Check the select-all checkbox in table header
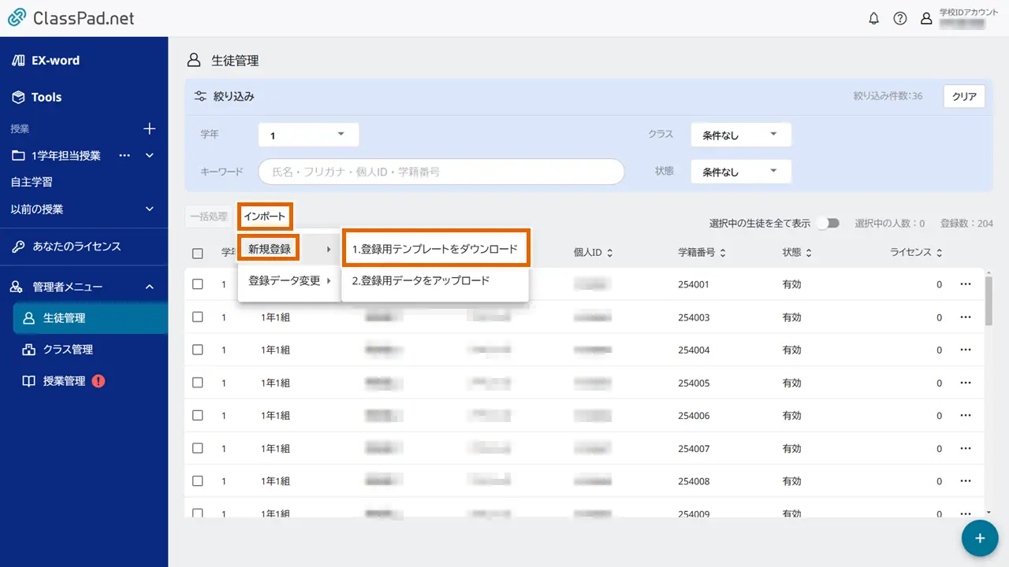 (198, 254)
